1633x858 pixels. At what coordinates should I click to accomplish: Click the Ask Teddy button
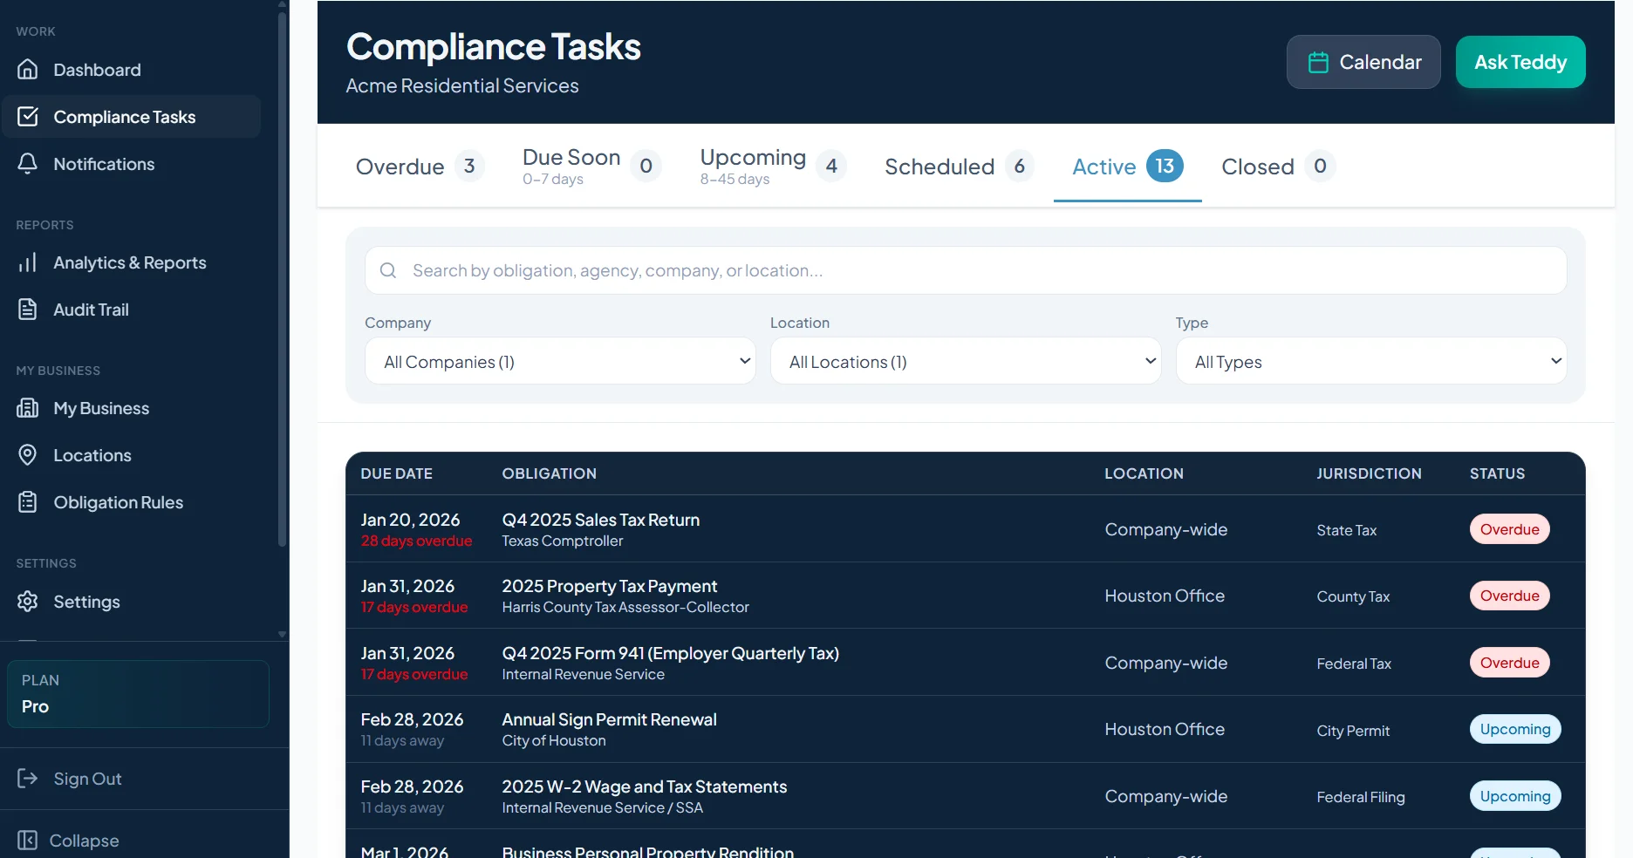coord(1520,62)
